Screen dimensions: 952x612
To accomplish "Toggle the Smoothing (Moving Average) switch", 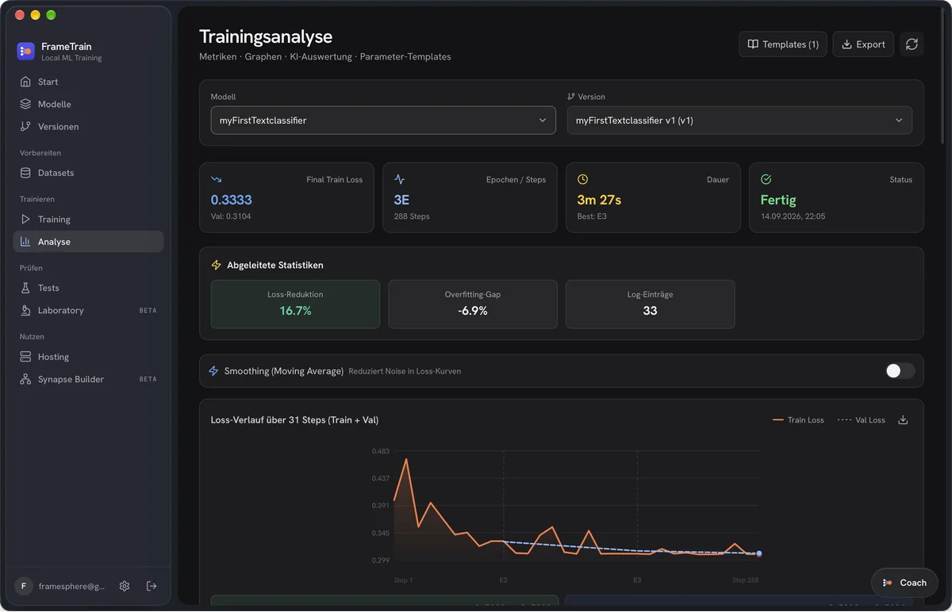I will [x=900, y=371].
